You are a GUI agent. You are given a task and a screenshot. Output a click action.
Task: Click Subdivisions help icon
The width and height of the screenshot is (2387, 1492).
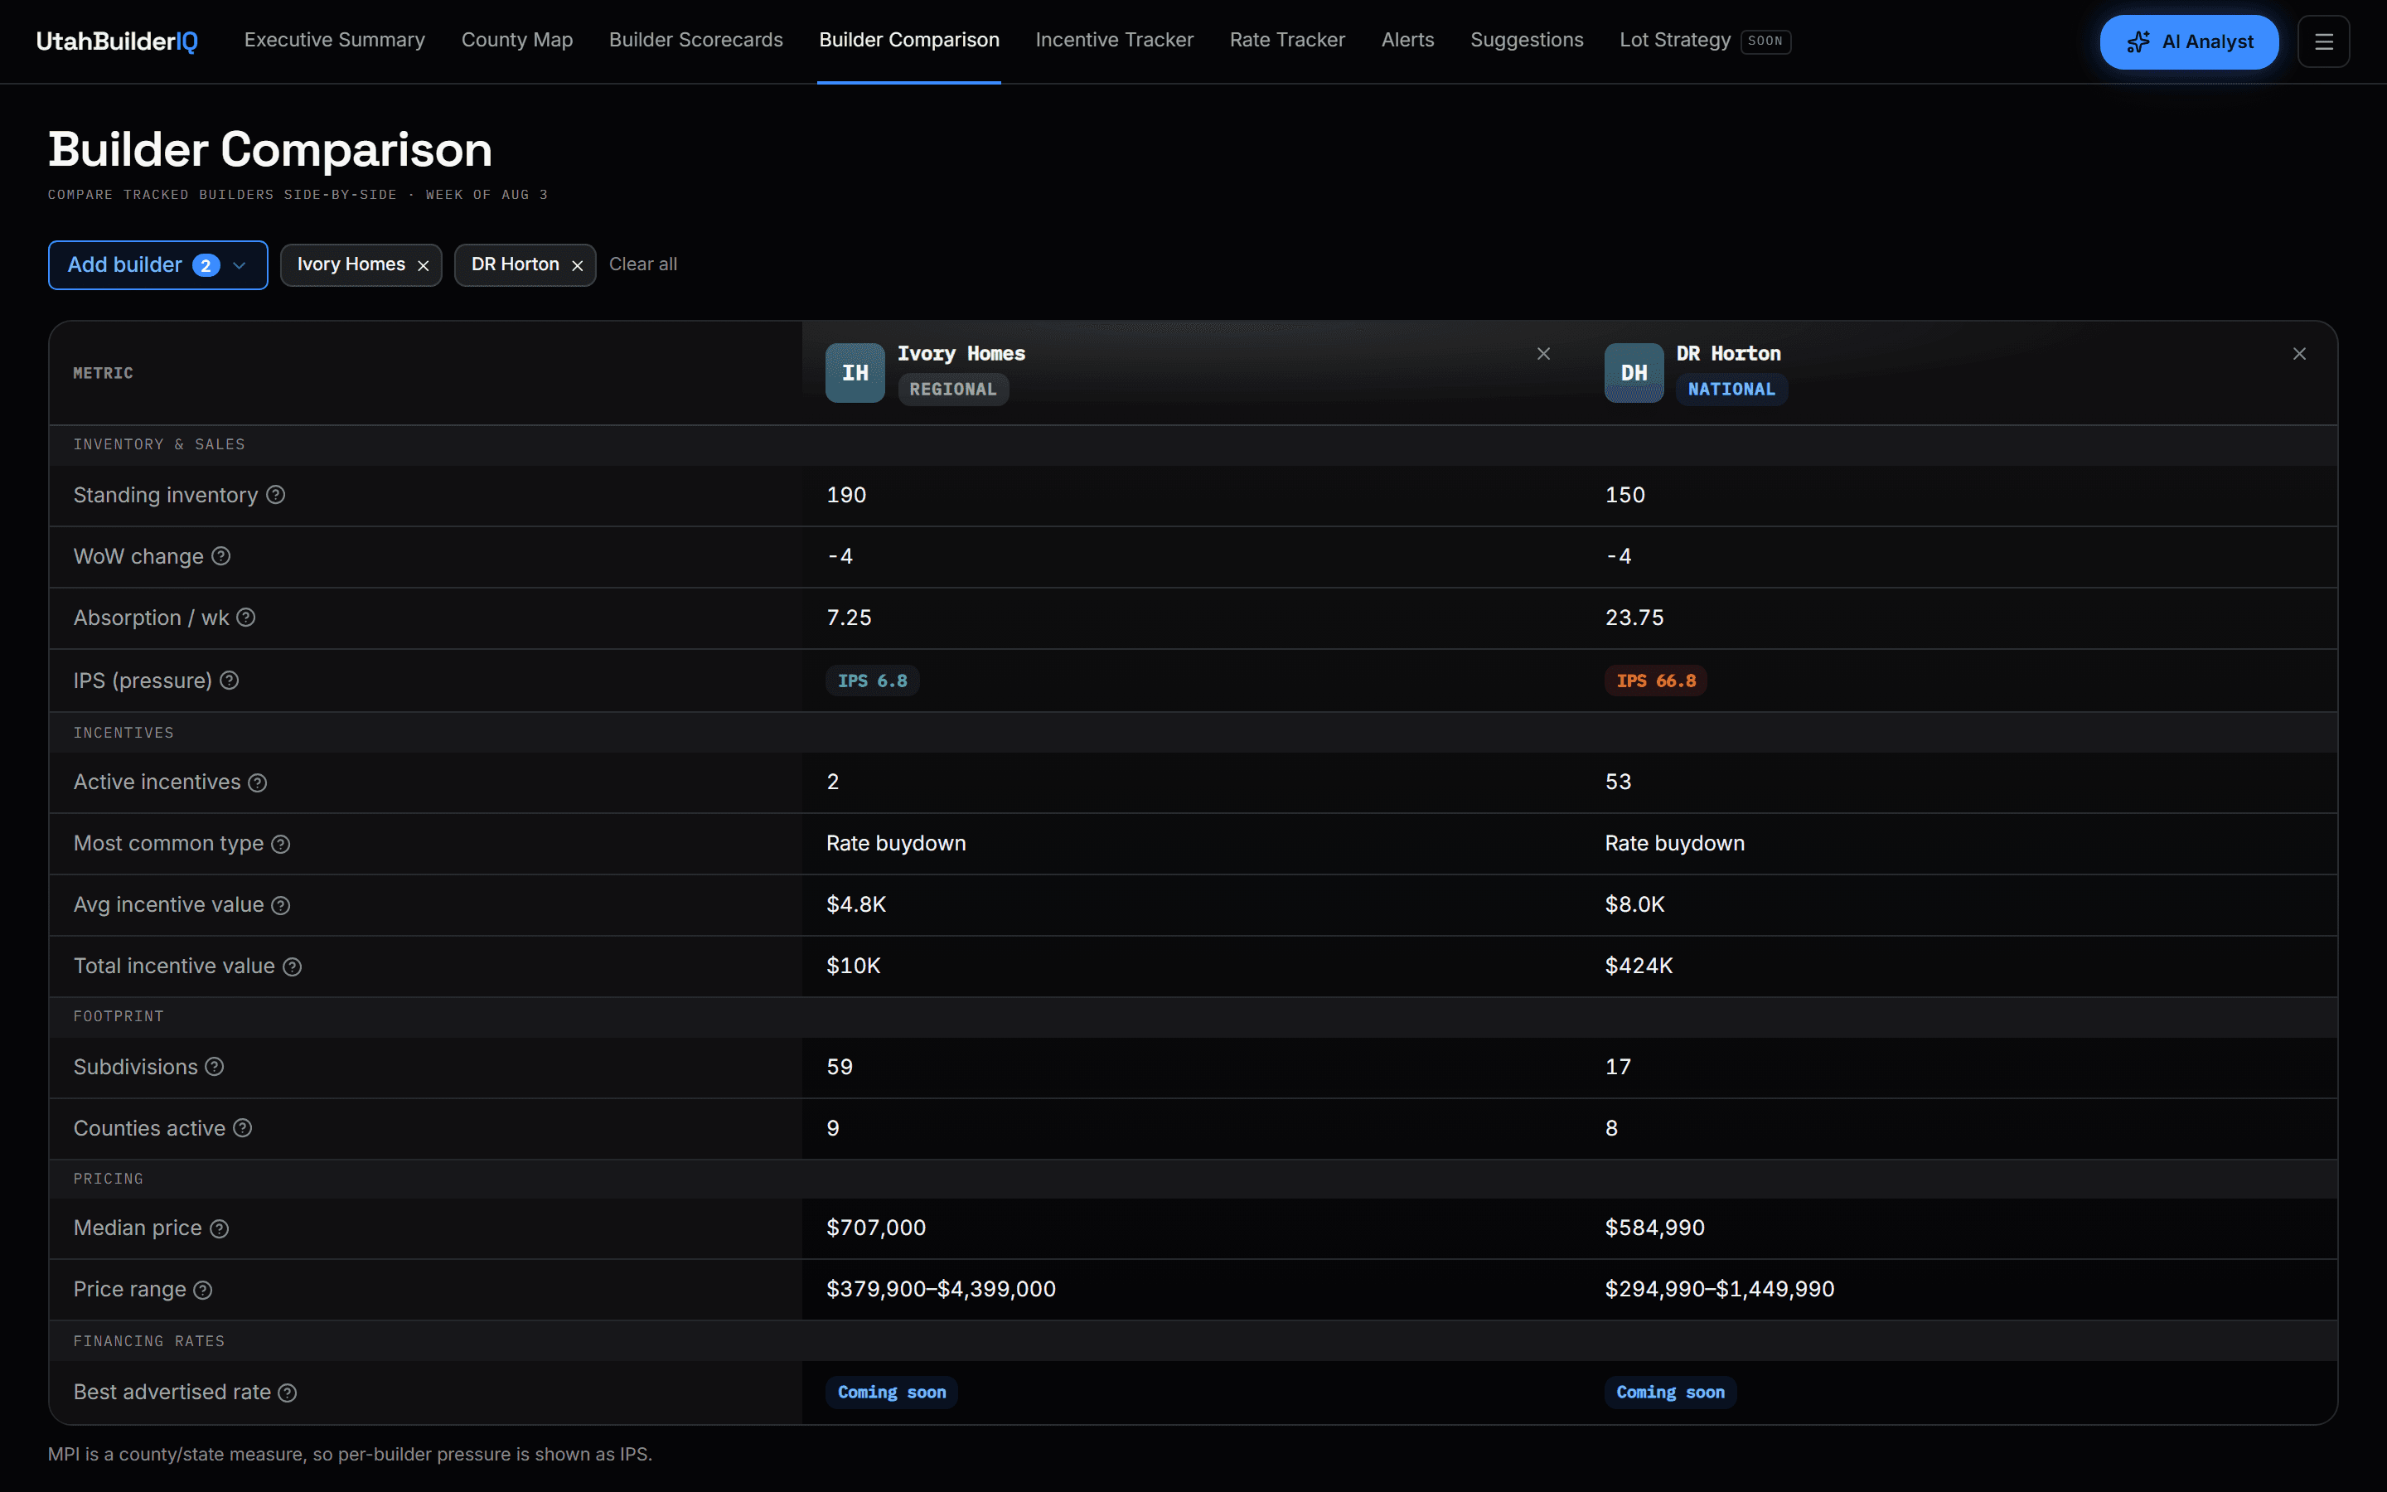click(x=214, y=1067)
